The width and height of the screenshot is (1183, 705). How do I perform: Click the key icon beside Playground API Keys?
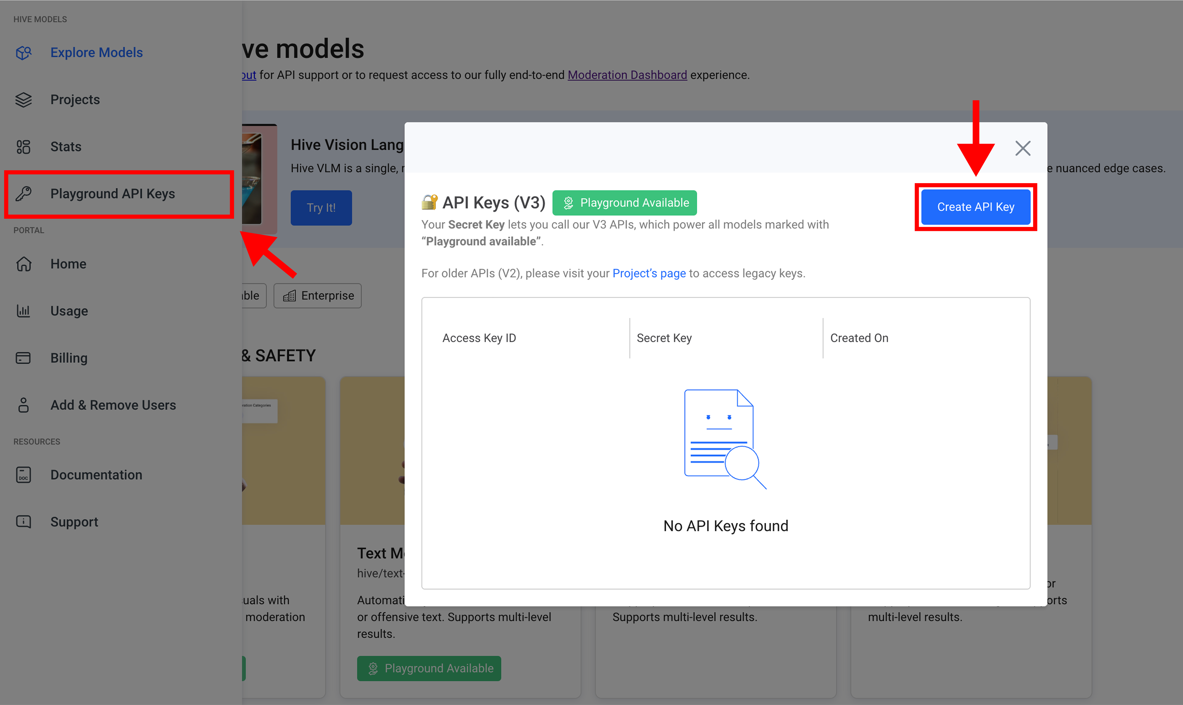23,194
